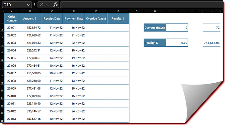The image size is (229, 129).
Task: Select order cell 22-001
Action: point(12,28)
